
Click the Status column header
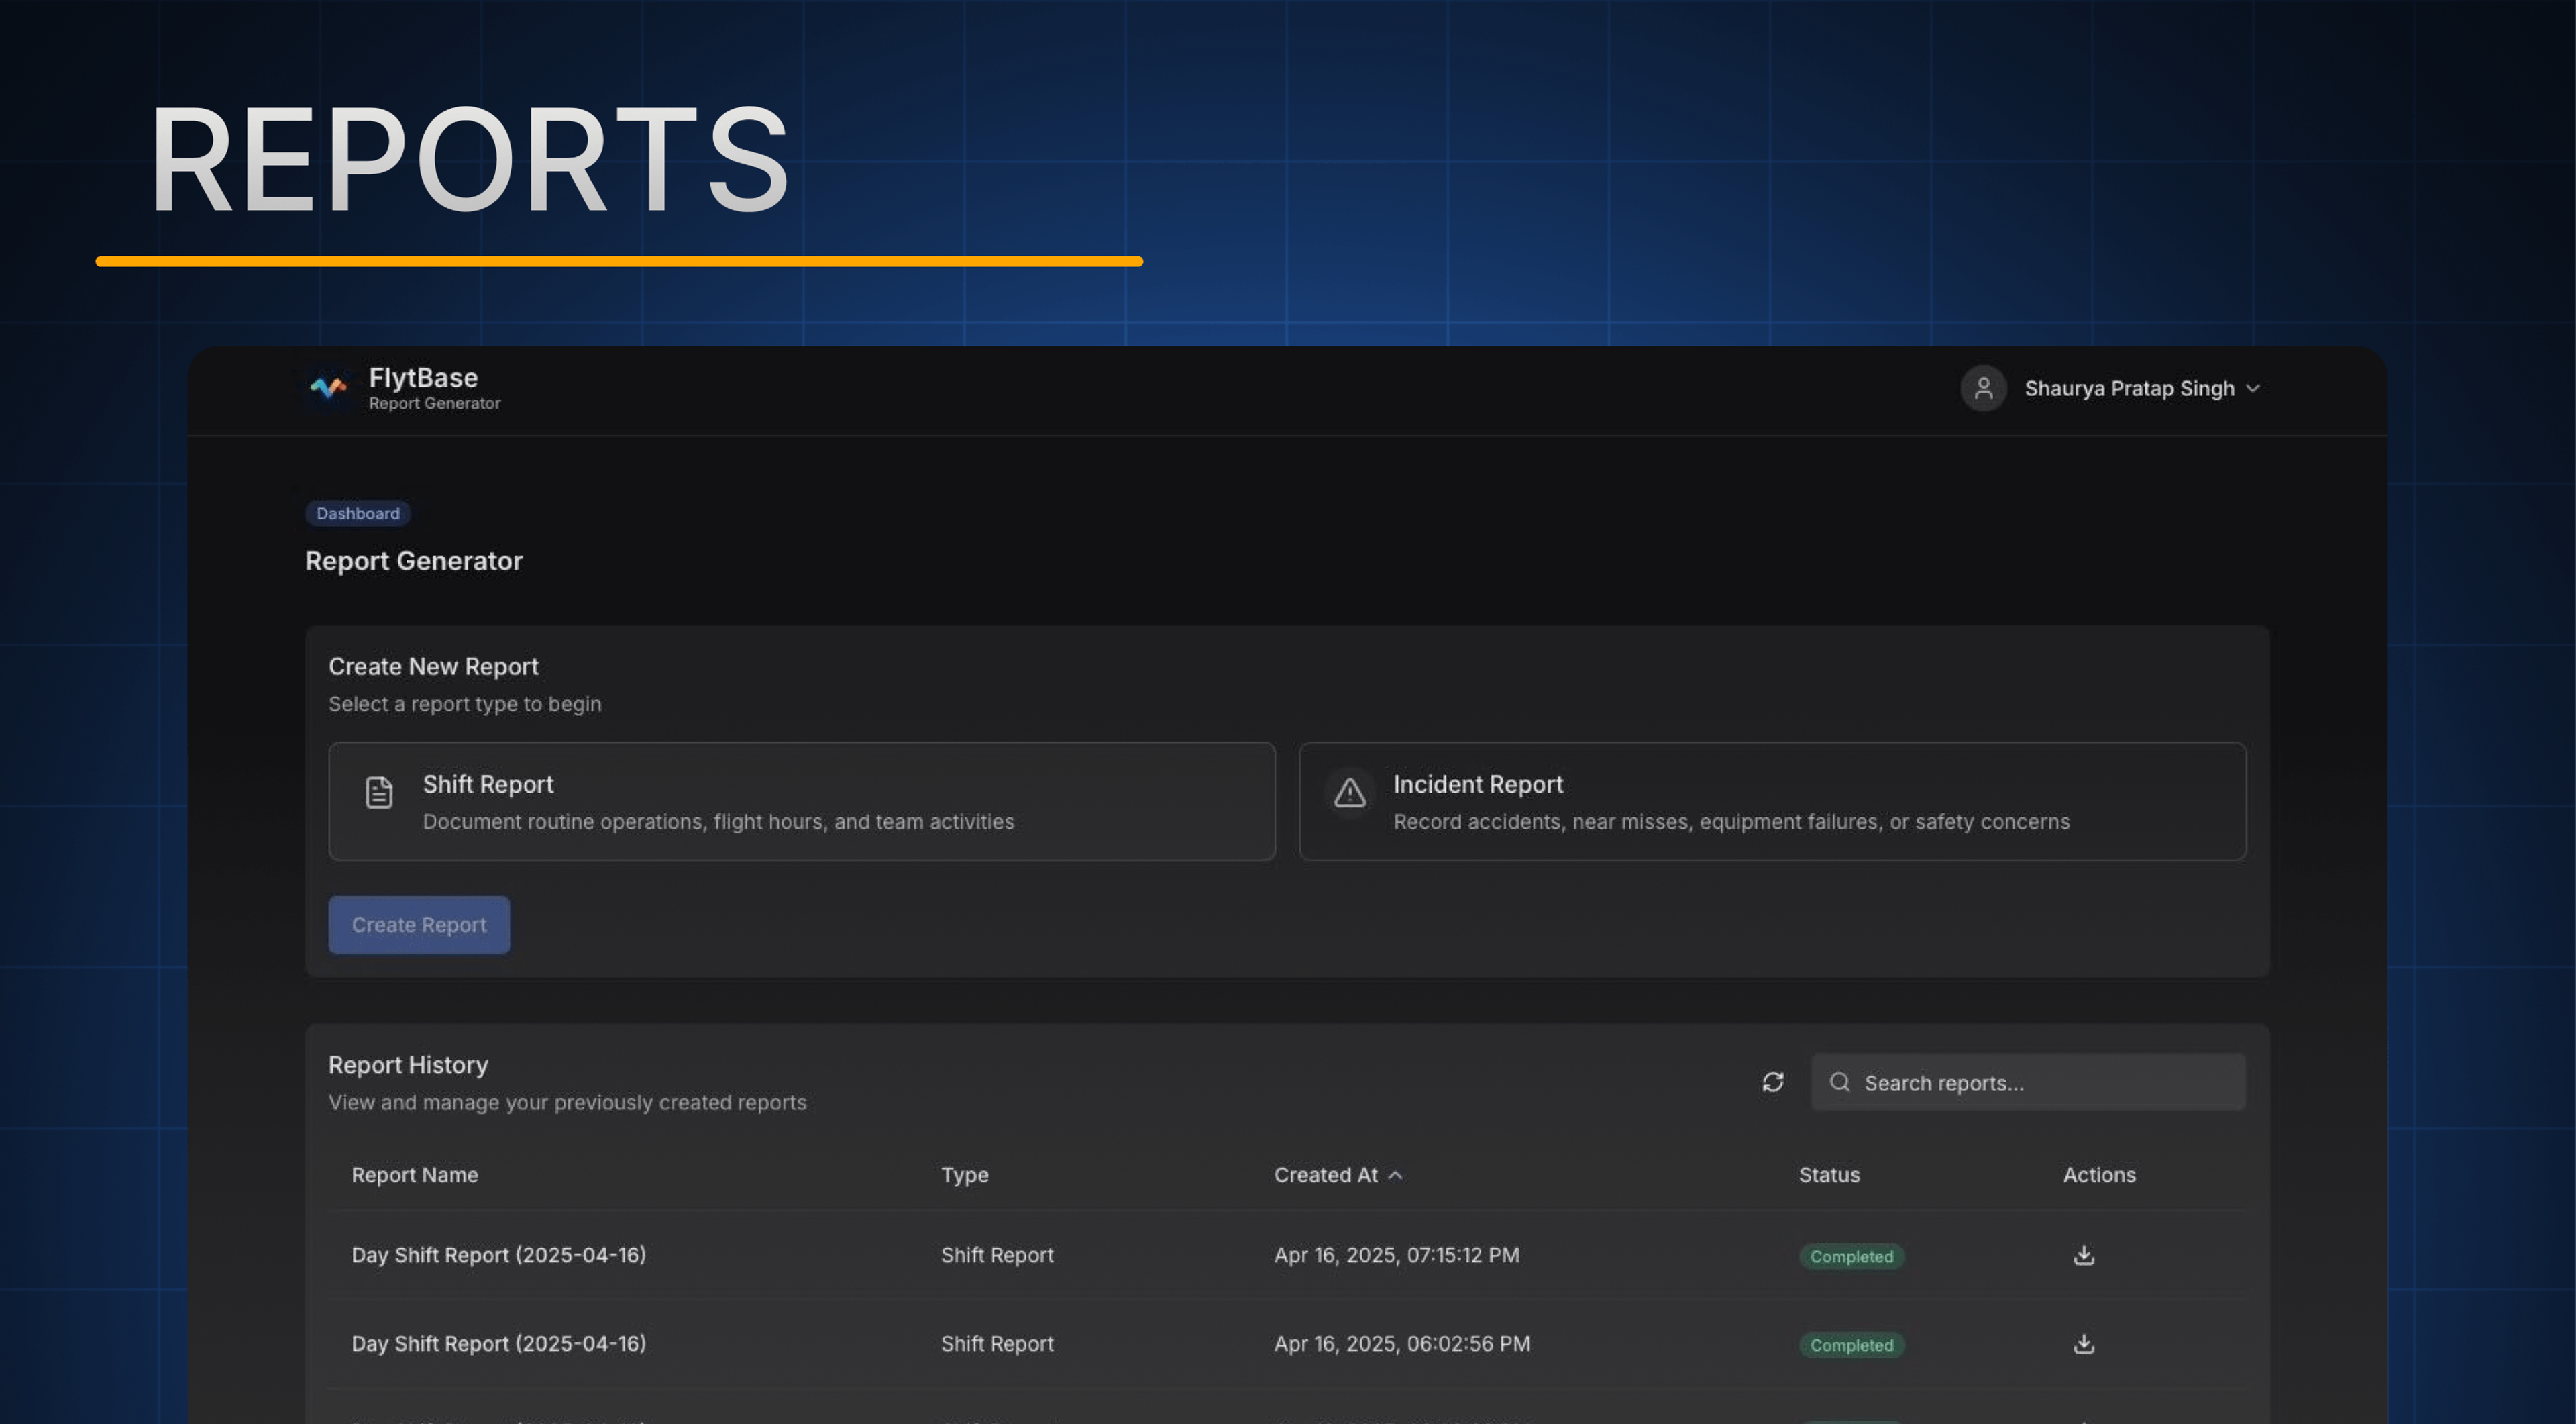click(1829, 1175)
